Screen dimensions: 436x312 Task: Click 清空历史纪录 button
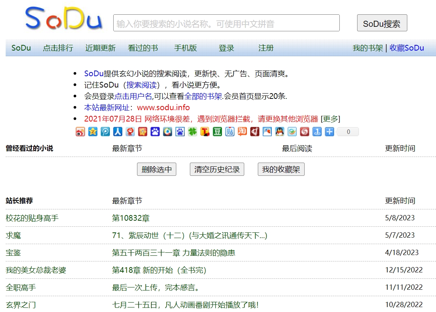(x=217, y=169)
